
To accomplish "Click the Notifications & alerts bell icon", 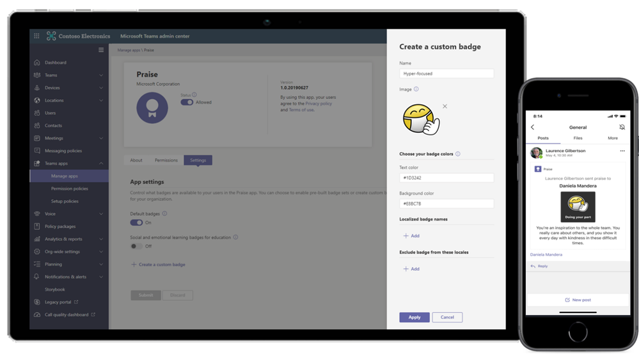I will [37, 277].
